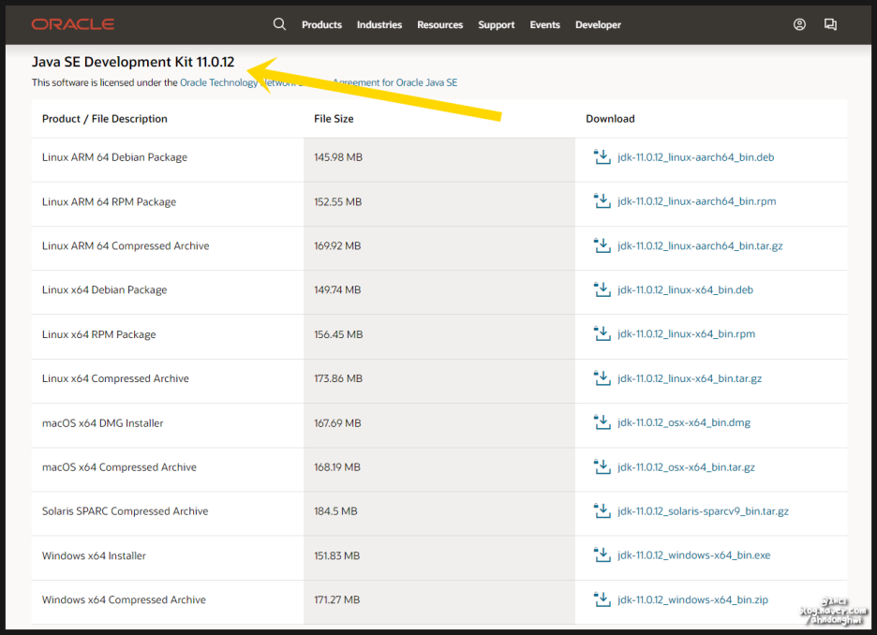Click the Oracle logo
The height and width of the screenshot is (635, 877).
[73, 24]
